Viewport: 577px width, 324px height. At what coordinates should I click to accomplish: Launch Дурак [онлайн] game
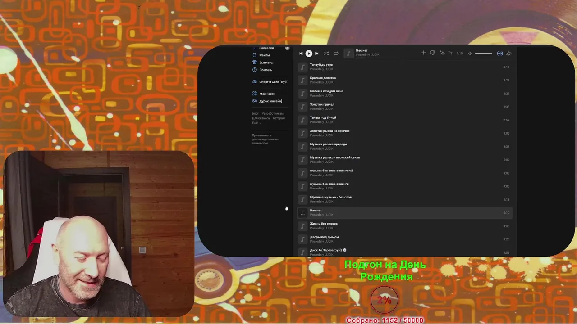(270, 101)
